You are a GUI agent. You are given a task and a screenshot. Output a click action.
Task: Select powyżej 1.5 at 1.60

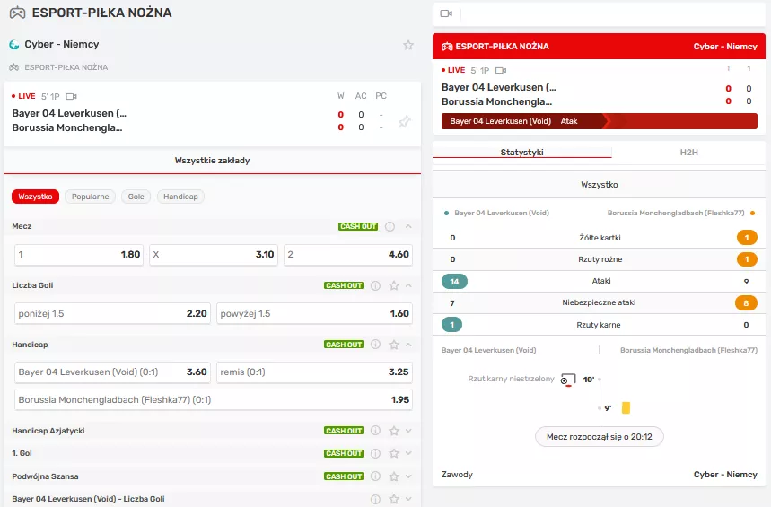click(315, 314)
